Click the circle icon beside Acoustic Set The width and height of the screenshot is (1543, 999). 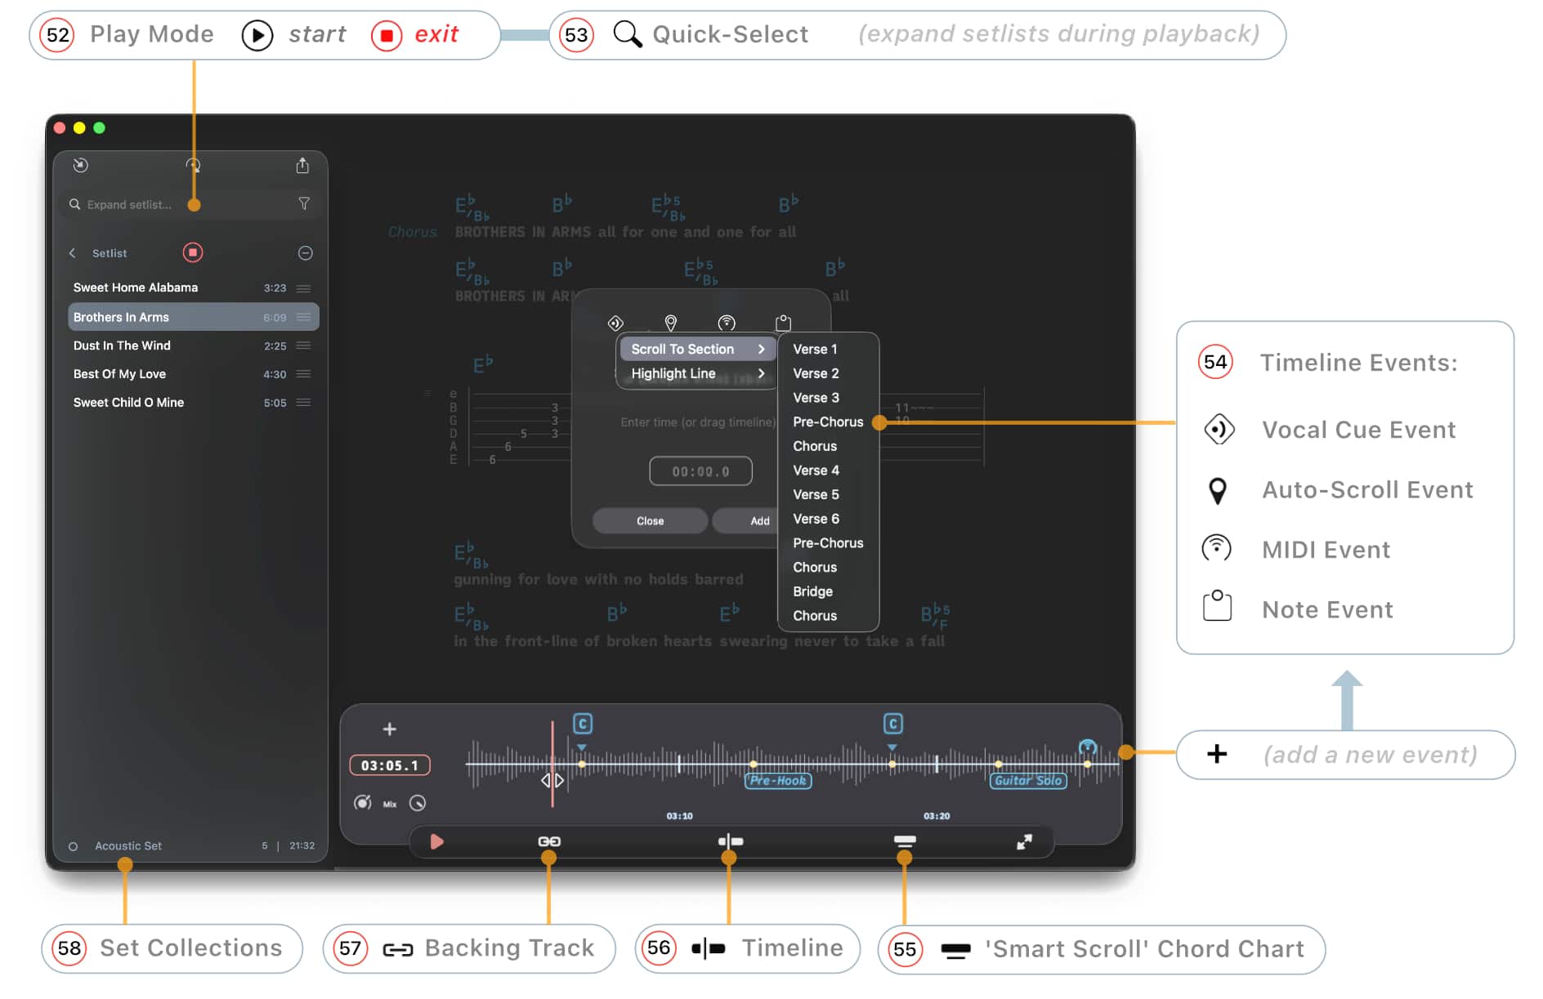pyautogui.click(x=73, y=846)
